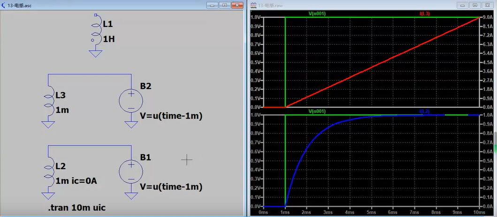
Task: Click the V=u(time-1m) expression under B2
Action: pyautogui.click(x=171, y=116)
